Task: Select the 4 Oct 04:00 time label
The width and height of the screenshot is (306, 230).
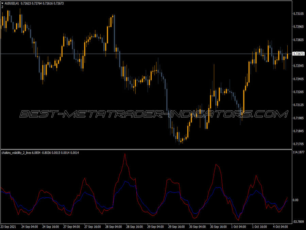Action: (280, 227)
